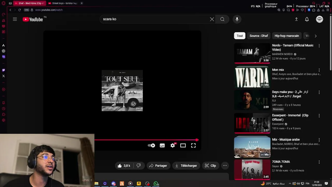Image resolution: width=332 pixels, height=187 pixels.
Task: Reload the current page
Action: pyautogui.click(x=19, y=10)
